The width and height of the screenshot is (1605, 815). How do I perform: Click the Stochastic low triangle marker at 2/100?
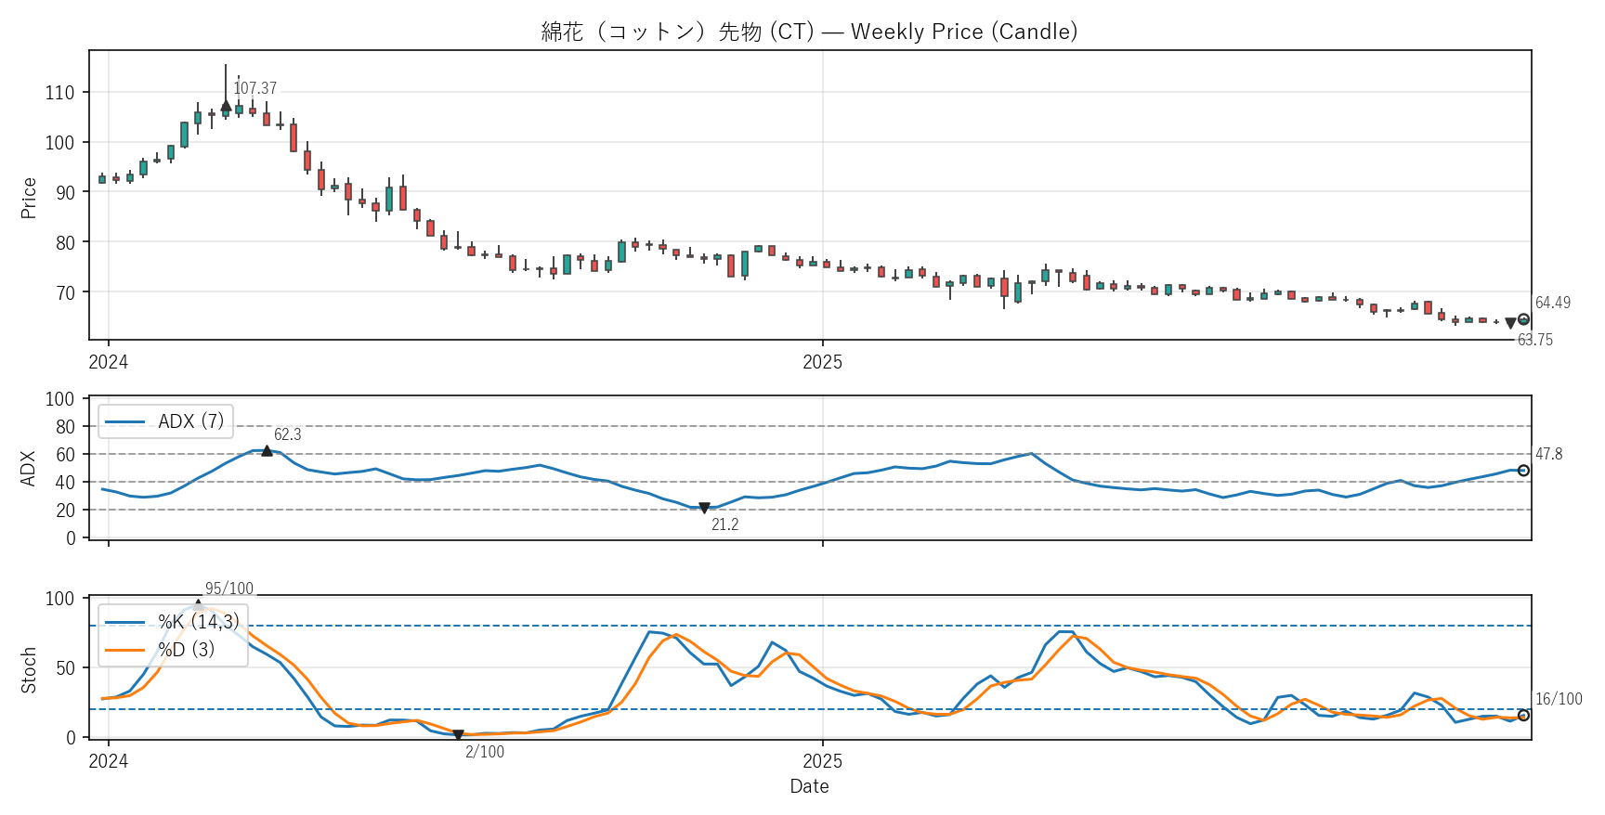[458, 735]
